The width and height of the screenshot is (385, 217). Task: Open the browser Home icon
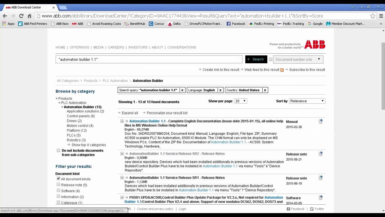point(29,16)
